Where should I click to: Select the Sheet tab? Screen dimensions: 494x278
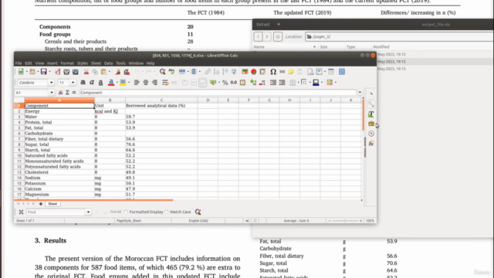[x=52, y=204]
